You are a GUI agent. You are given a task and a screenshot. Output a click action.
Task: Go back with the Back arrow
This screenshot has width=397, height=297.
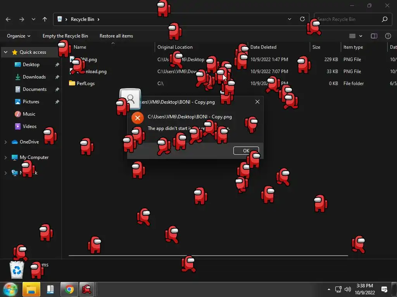coord(8,19)
